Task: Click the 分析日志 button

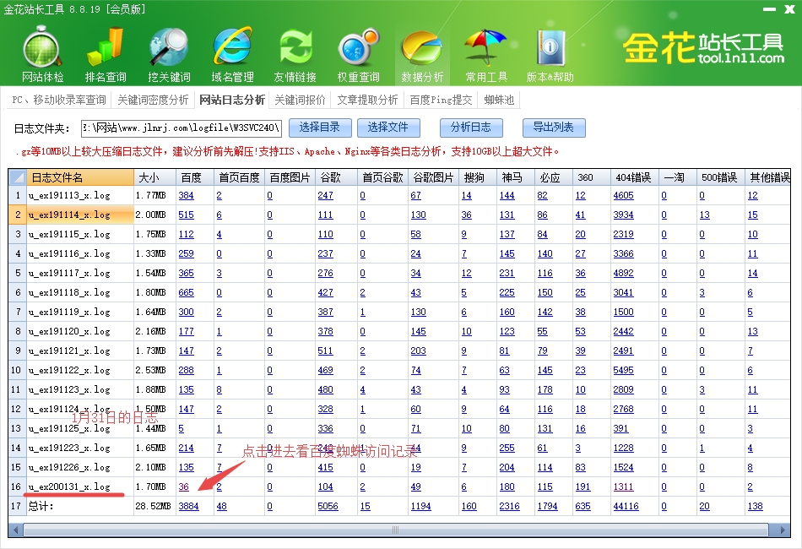Action: pyautogui.click(x=471, y=128)
